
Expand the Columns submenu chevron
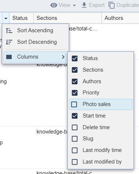[63, 57]
